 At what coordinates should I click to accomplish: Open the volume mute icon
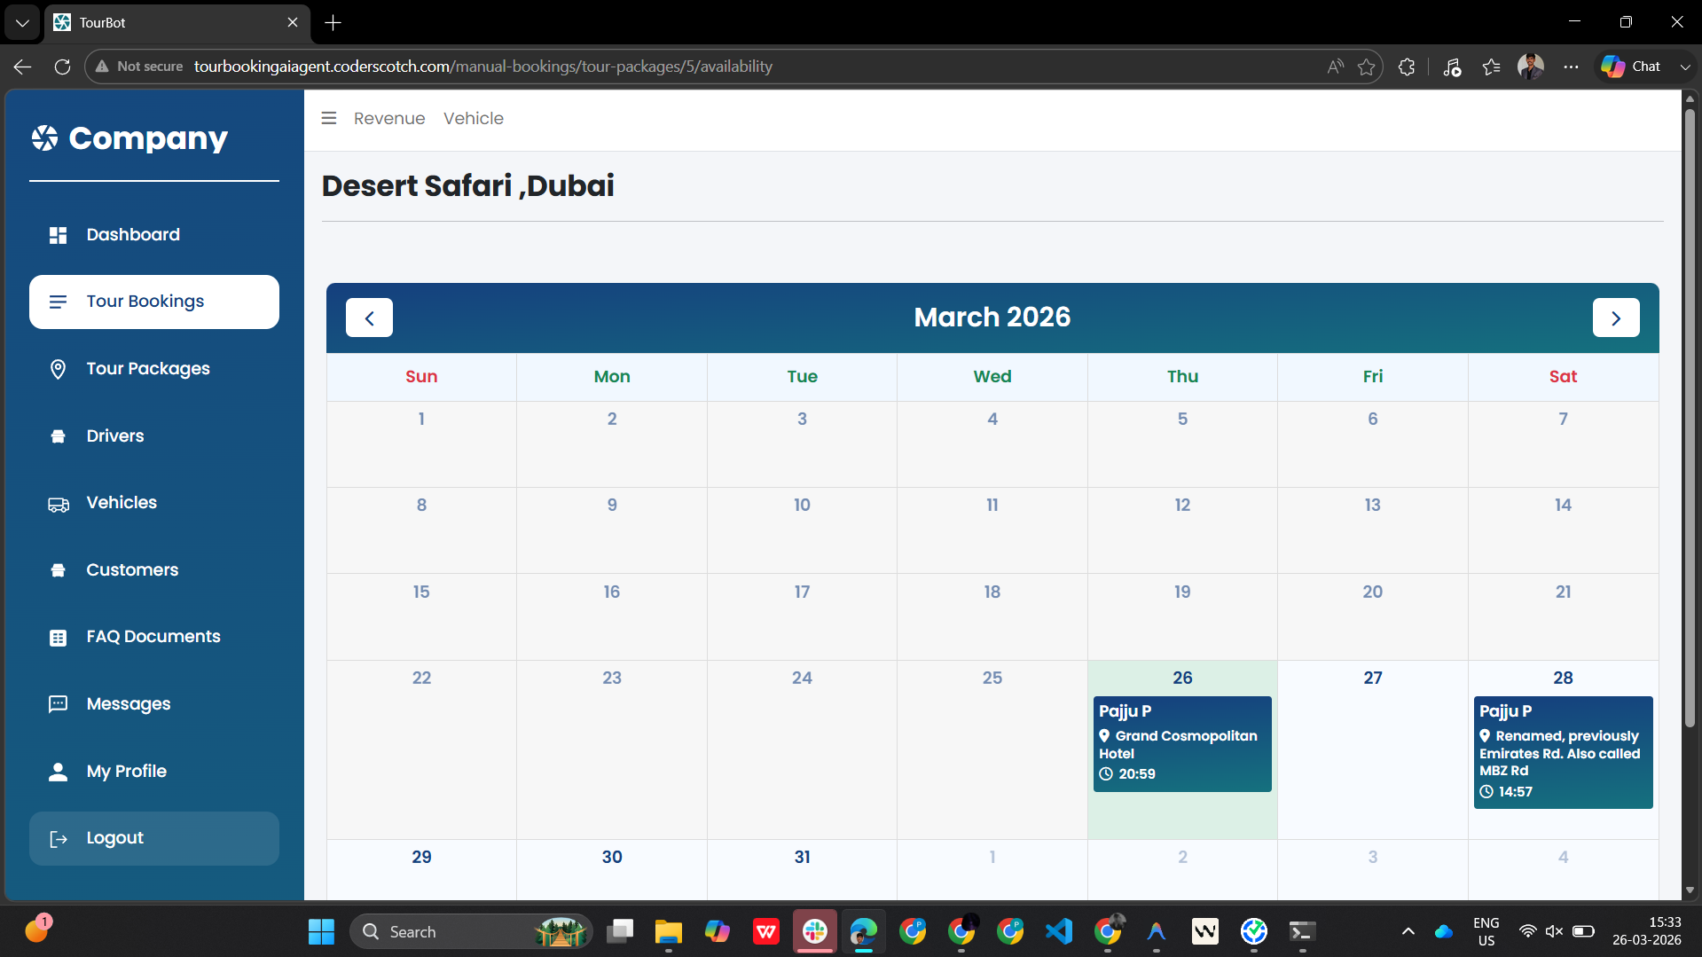(x=1554, y=932)
